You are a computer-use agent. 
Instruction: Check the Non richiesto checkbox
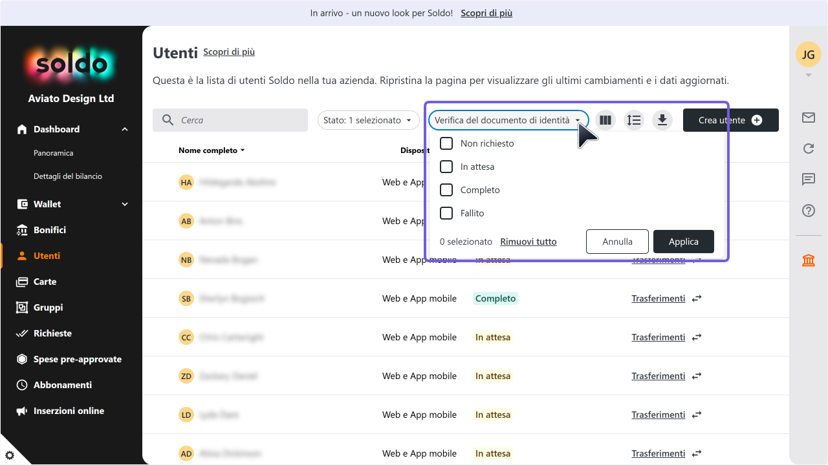tap(446, 143)
